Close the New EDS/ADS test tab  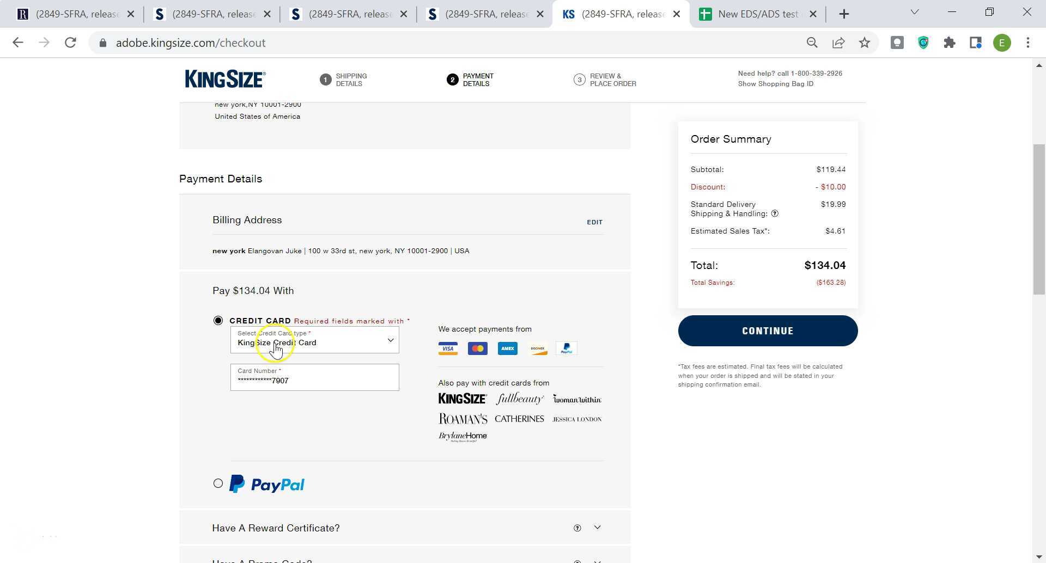tap(813, 14)
